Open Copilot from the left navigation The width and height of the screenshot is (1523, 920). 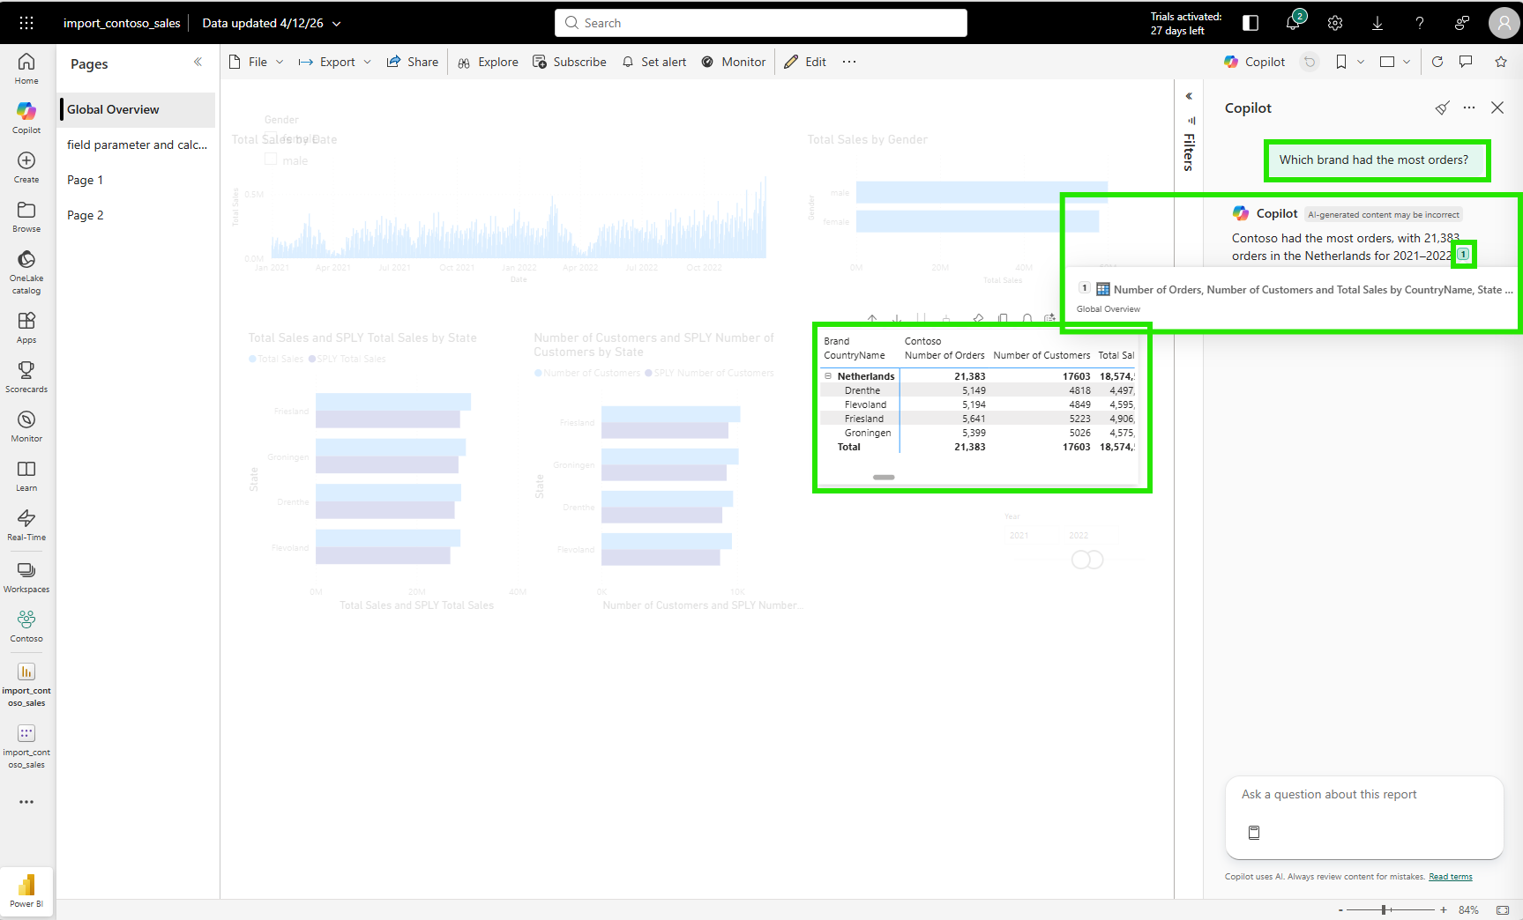[x=26, y=118]
